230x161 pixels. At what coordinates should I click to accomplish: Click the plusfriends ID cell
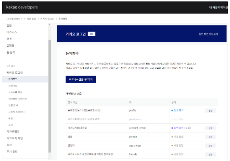[x=135, y=119]
